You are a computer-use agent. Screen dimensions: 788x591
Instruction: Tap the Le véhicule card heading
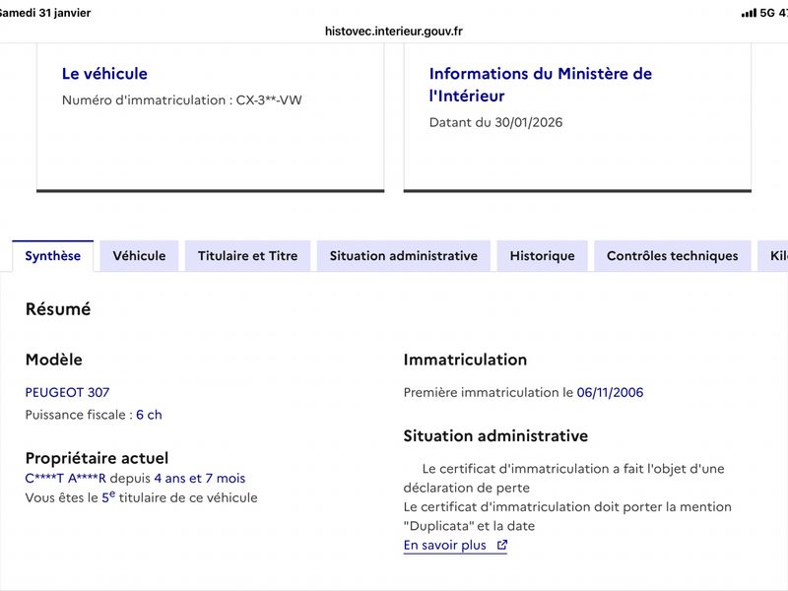(104, 74)
